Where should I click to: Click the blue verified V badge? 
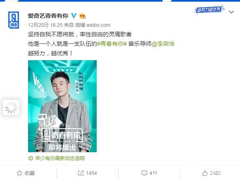tap(74, 16)
